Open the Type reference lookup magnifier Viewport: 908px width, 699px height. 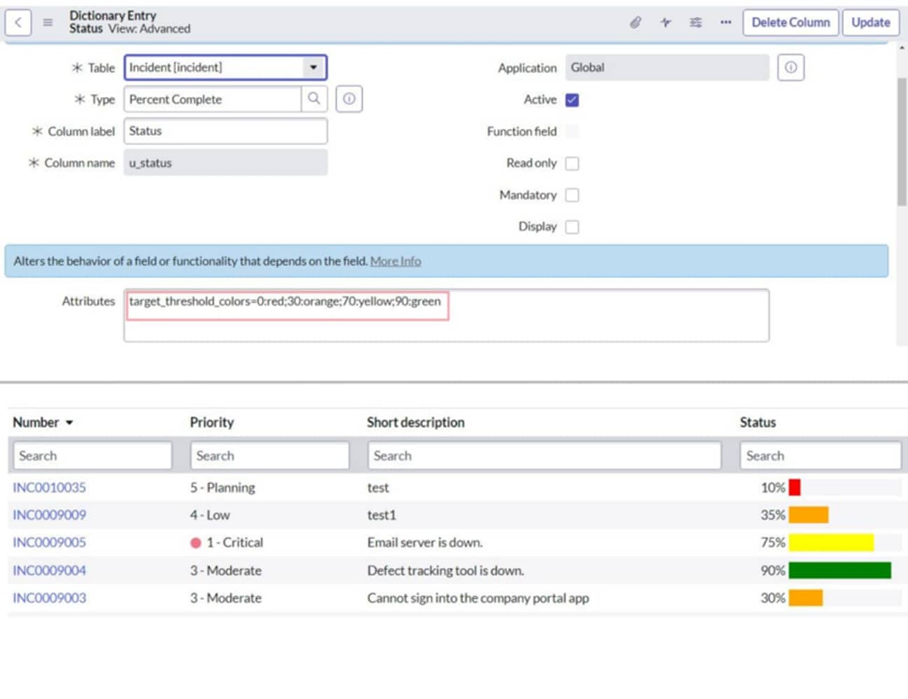[314, 99]
